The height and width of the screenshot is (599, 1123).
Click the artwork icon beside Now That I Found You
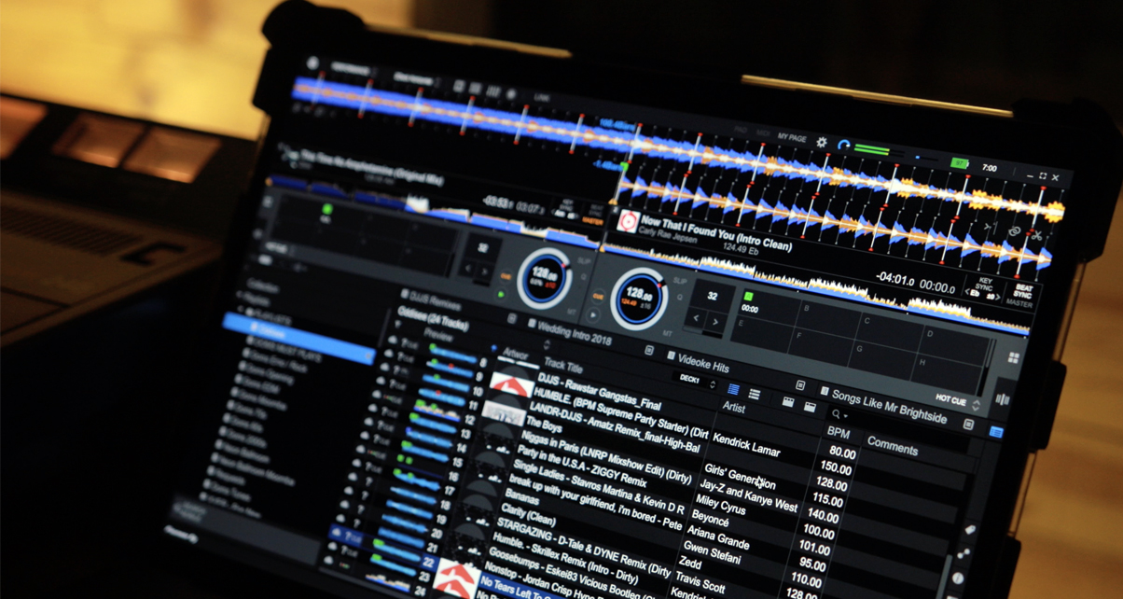click(x=628, y=221)
